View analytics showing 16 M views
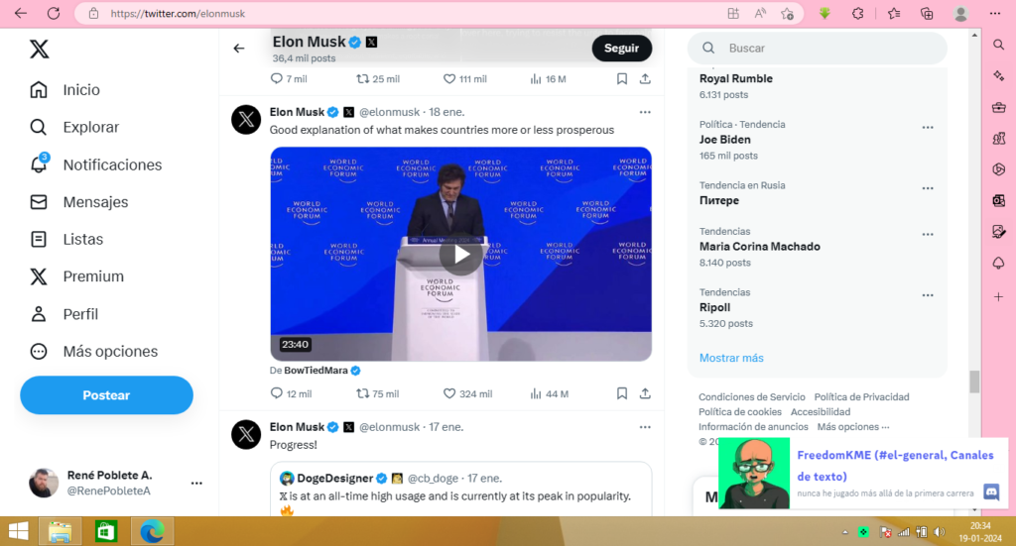 point(548,79)
